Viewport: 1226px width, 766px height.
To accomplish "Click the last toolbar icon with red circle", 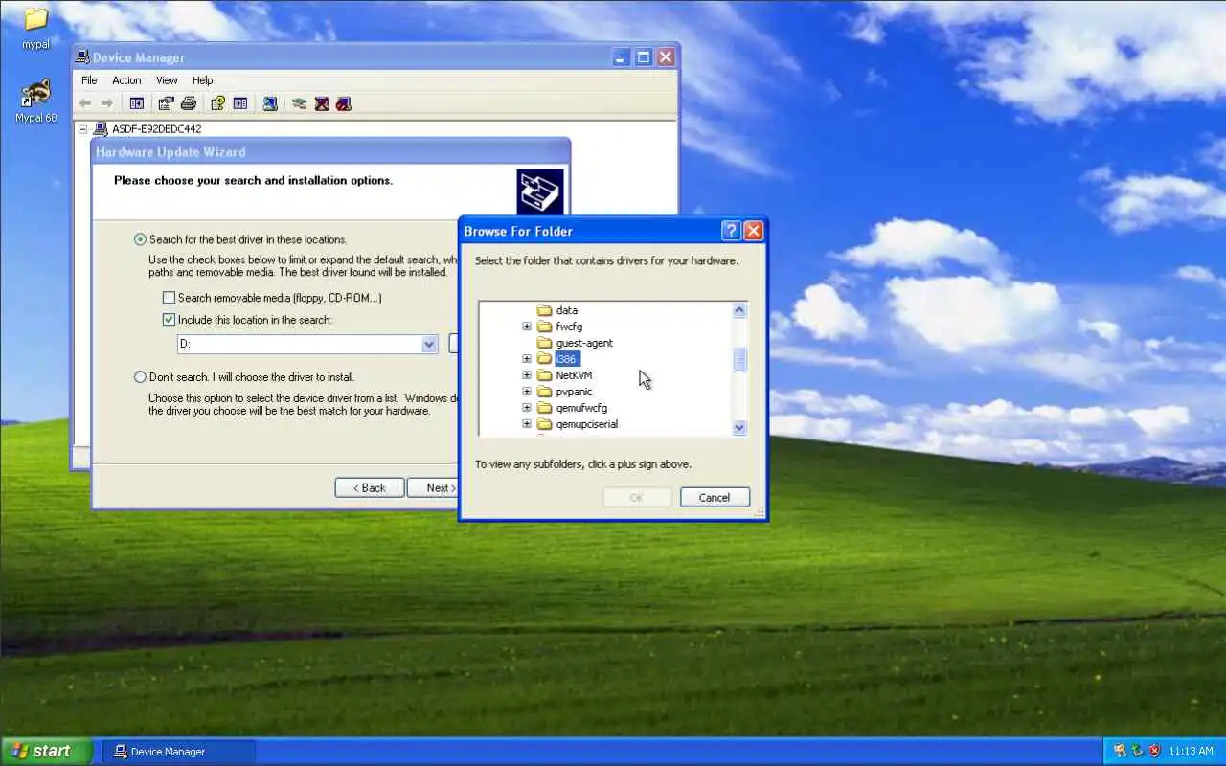I will click(344, 103).
